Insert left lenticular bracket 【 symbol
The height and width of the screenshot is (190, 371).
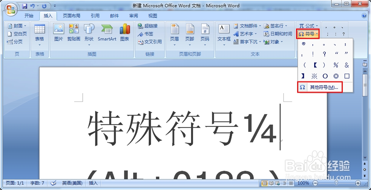[x=315, y=65]
